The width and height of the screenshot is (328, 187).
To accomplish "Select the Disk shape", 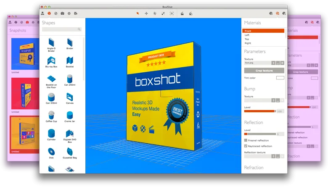I will coord(51,153).
